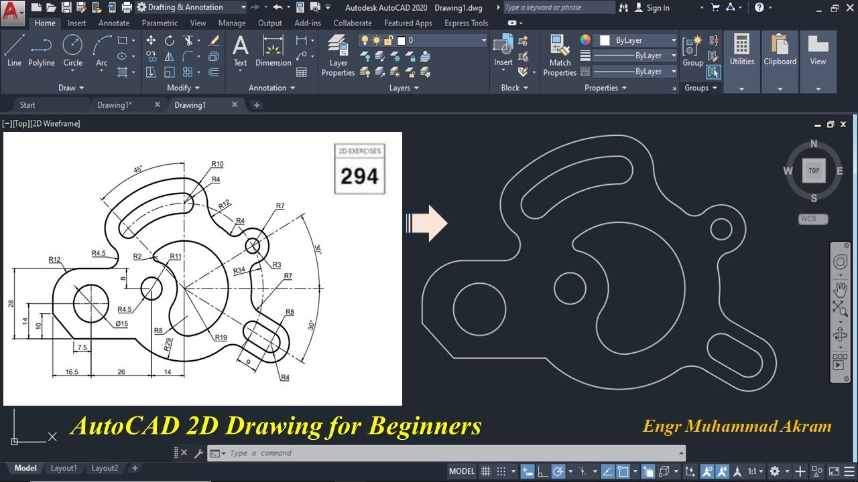Open the Express Tools ribbon tab
Viewport: 858px width, 482px height.
(466, 23)
